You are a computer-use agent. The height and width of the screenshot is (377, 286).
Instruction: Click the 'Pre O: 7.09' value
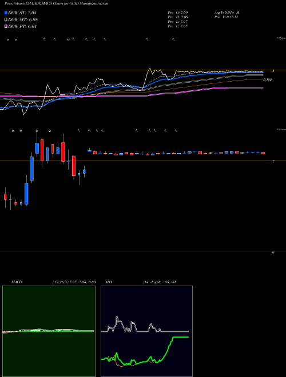[178, 13]
